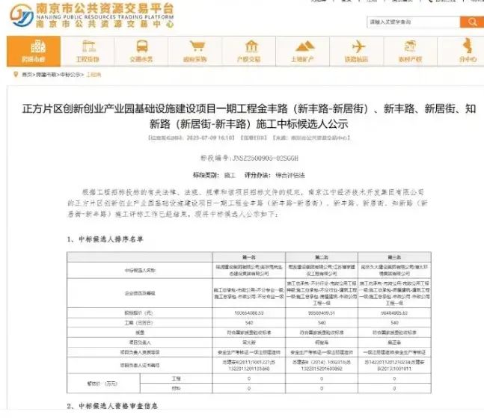This screenshot has width=484, height=418.
Task: Click the second-place project manager name cell
Action: [x=322, y=342]
